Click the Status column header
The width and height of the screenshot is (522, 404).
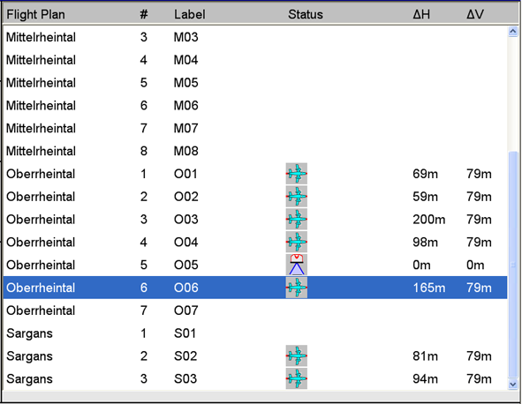306,15
